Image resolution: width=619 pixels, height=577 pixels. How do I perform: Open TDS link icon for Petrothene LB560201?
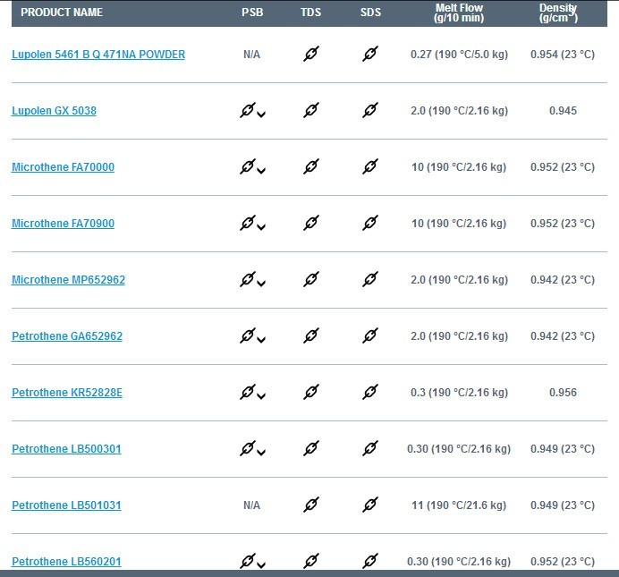click(311, 561)
